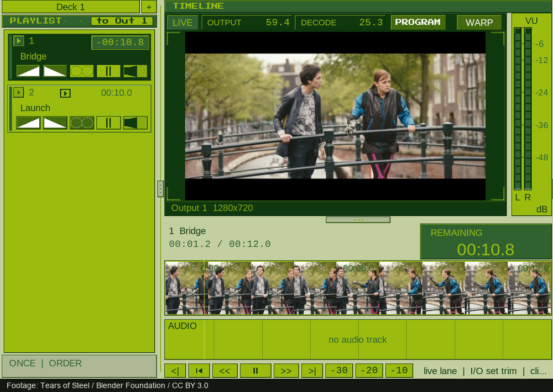Image resolution: width=553 pixels, height=392 pixels.
Task: Pause playback with transport pause button
Action: point(255,371)
